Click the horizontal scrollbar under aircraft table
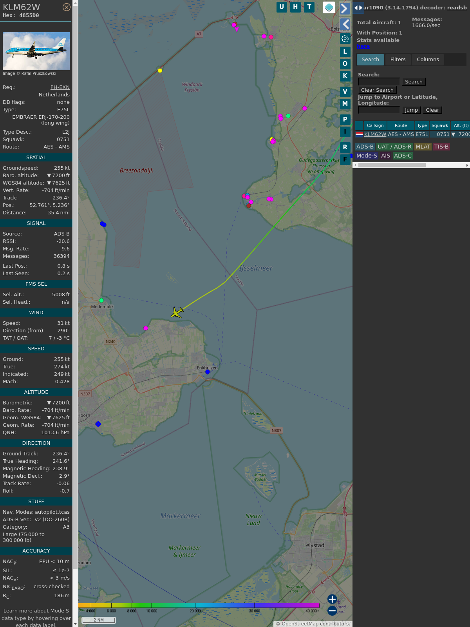Screen dimensions: 470x627 click(x=411, y=165)
